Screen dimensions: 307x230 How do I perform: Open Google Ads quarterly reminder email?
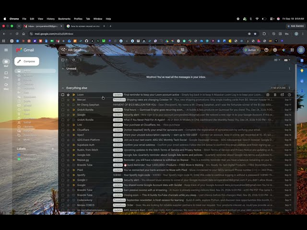point(176,155)
